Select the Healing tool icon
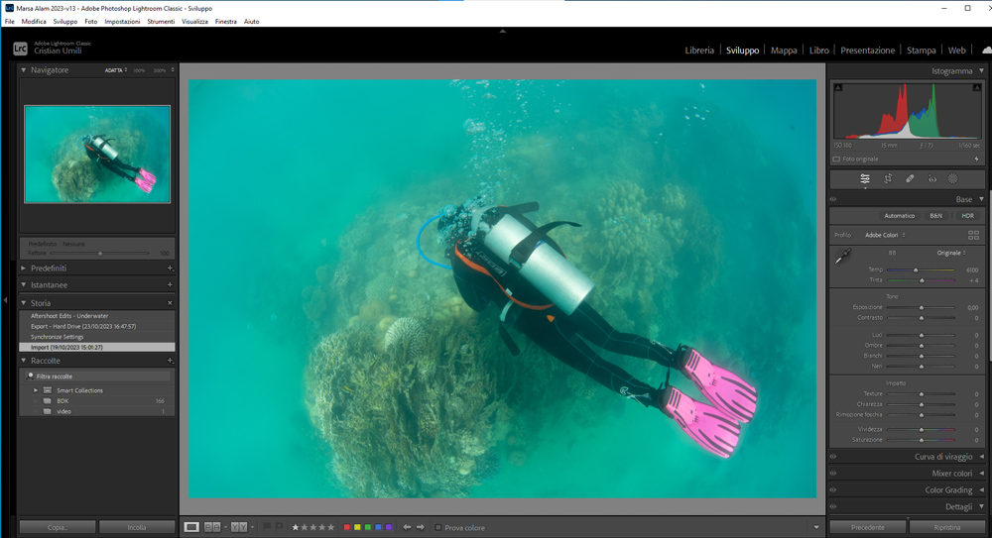992x538 pixels. (x=910, y=179)
